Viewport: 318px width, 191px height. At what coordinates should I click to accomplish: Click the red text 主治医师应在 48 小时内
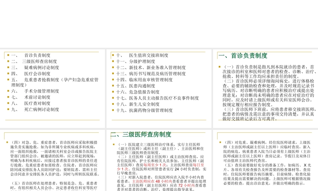(152, 181)
